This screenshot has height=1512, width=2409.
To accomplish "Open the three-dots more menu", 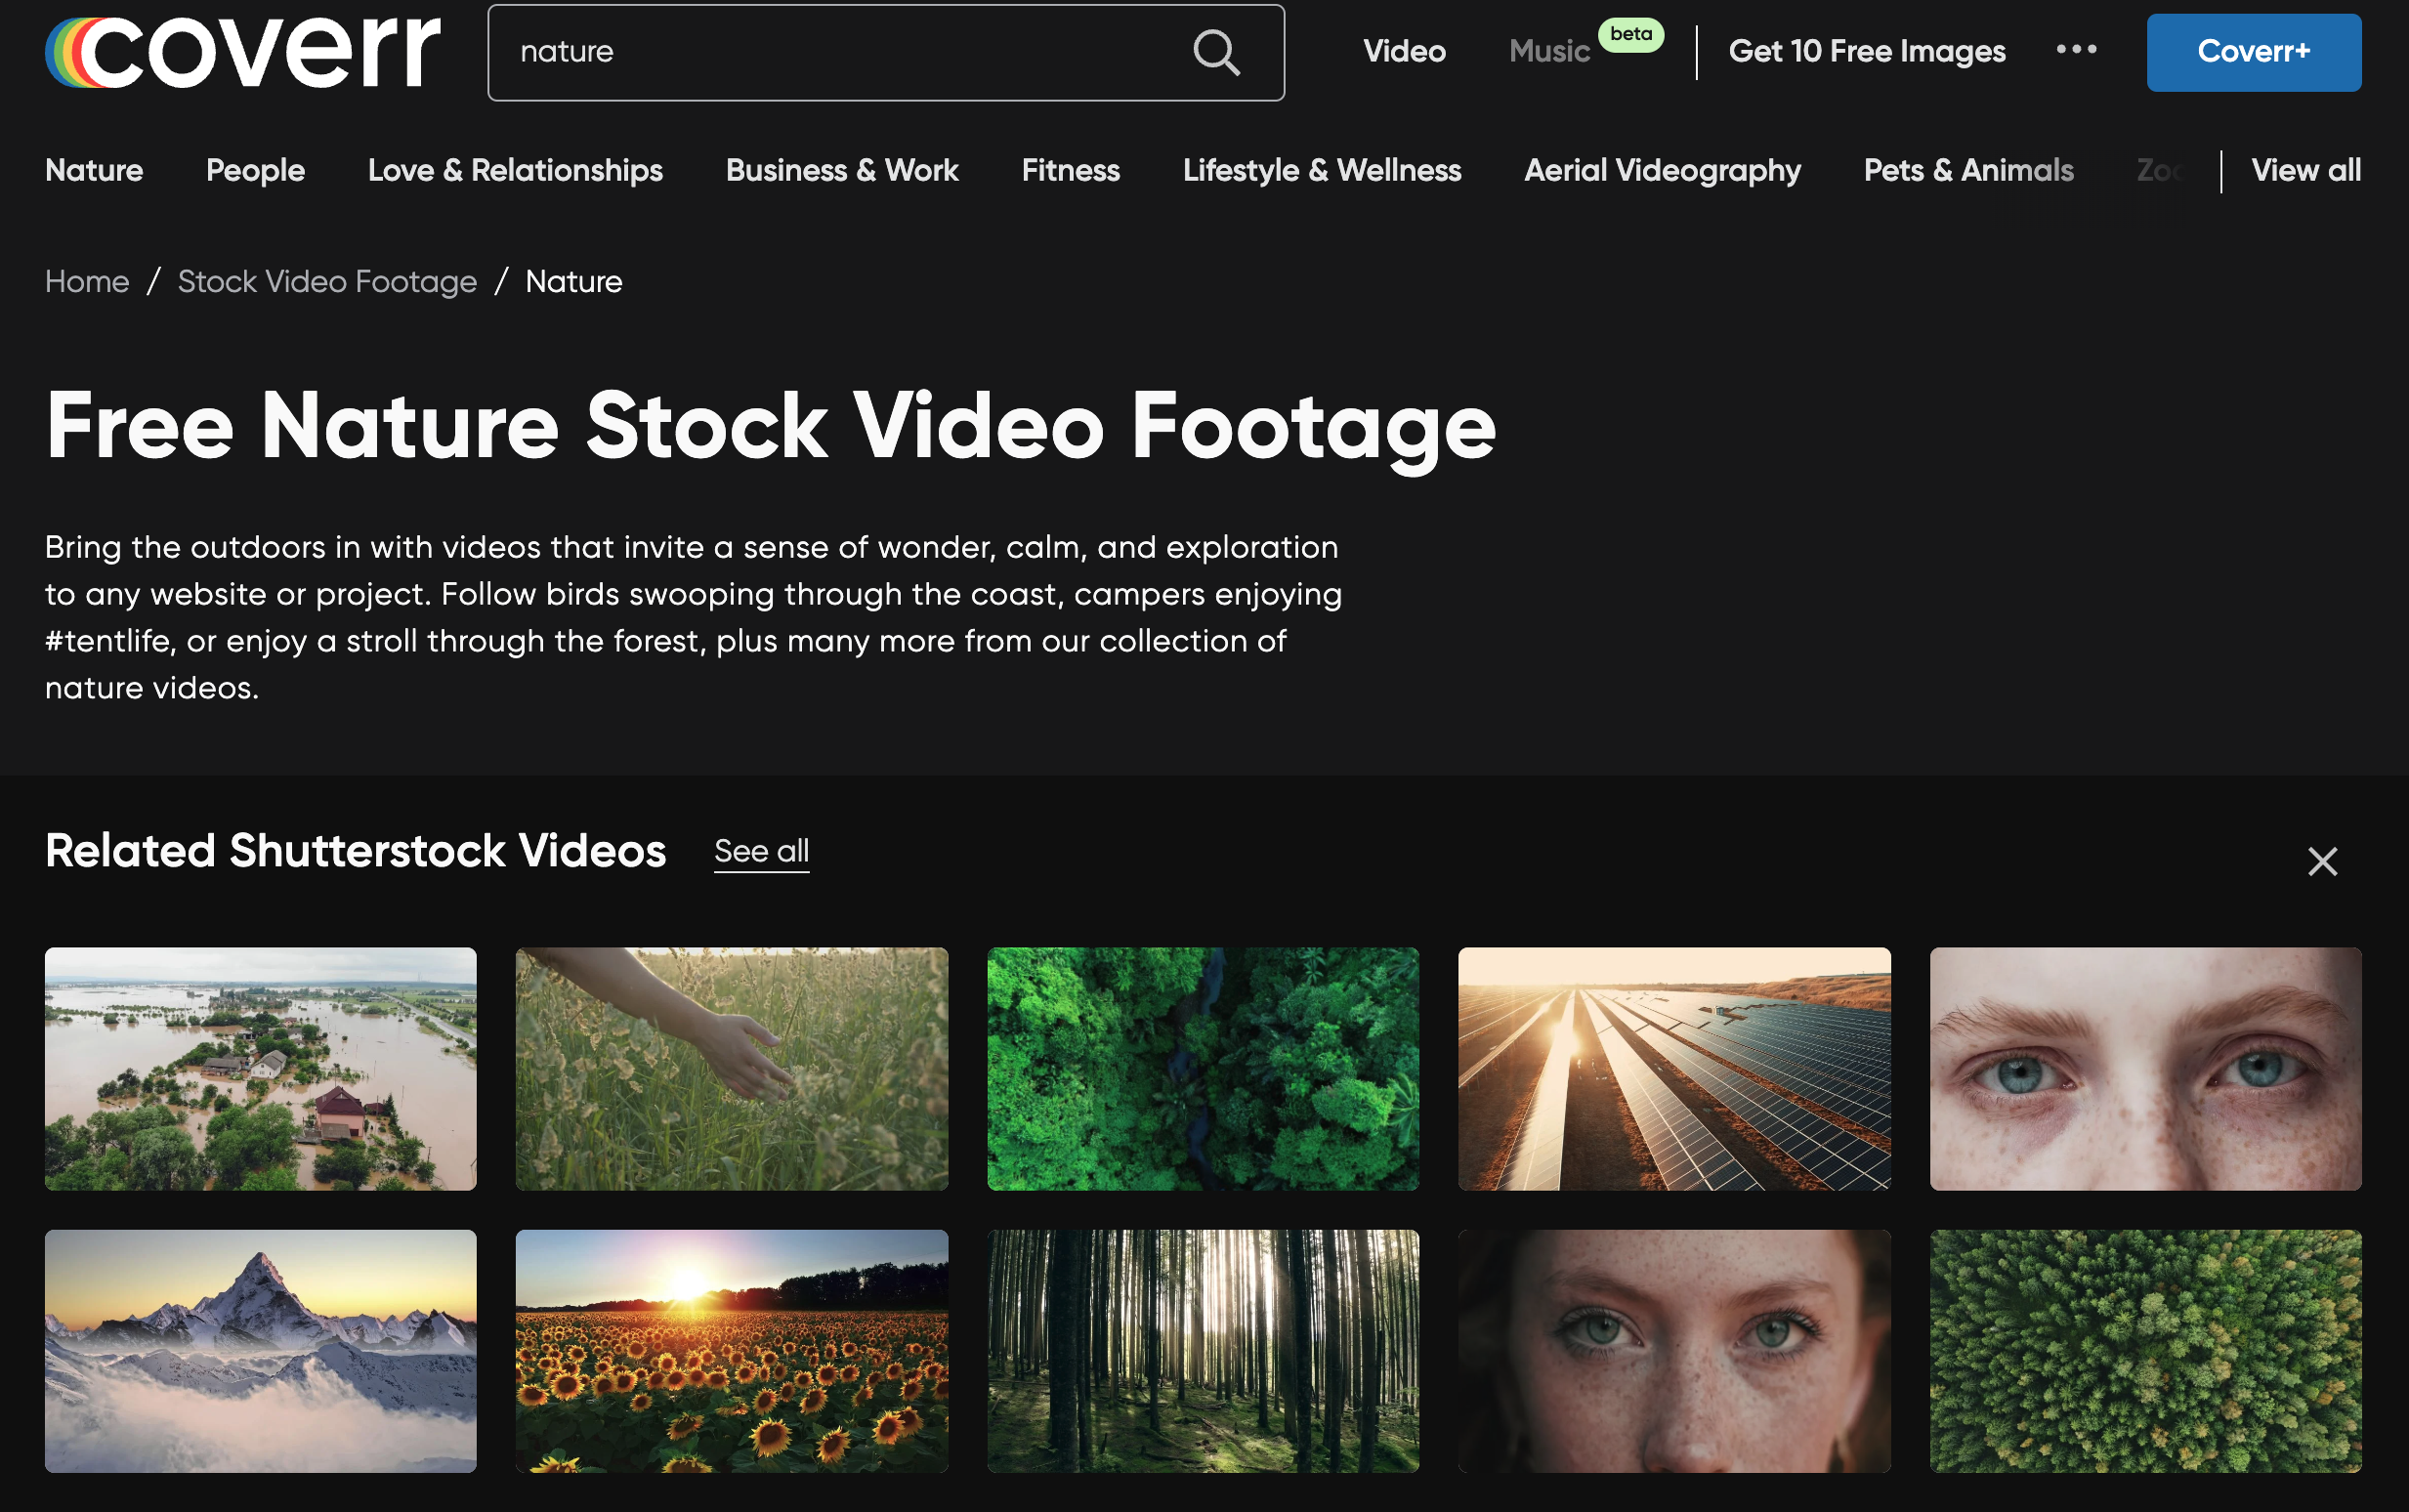I will pos(2076,49).
